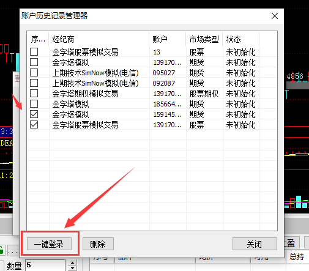
Task: Select checkbox for SimNow account 092087
Action: coord(34,83)
